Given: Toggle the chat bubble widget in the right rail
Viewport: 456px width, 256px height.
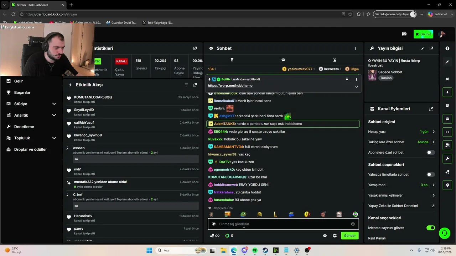Looking at the screenshot, I should pos(447,119).
